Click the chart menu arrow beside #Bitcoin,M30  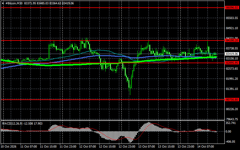click(x=3, y=3)
